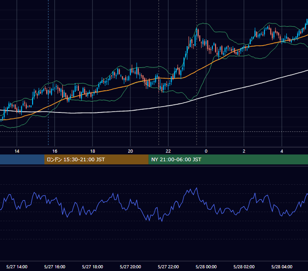Click the ロンドン 15:30-21:00 JST session bar
The image size is (308, 271).
(96, 159)
